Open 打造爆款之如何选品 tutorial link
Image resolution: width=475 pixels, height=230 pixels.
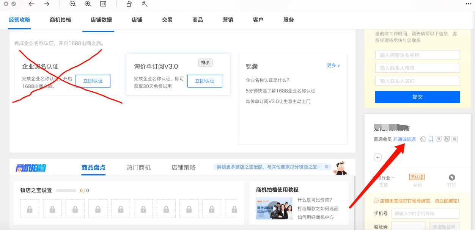[318, 209]
